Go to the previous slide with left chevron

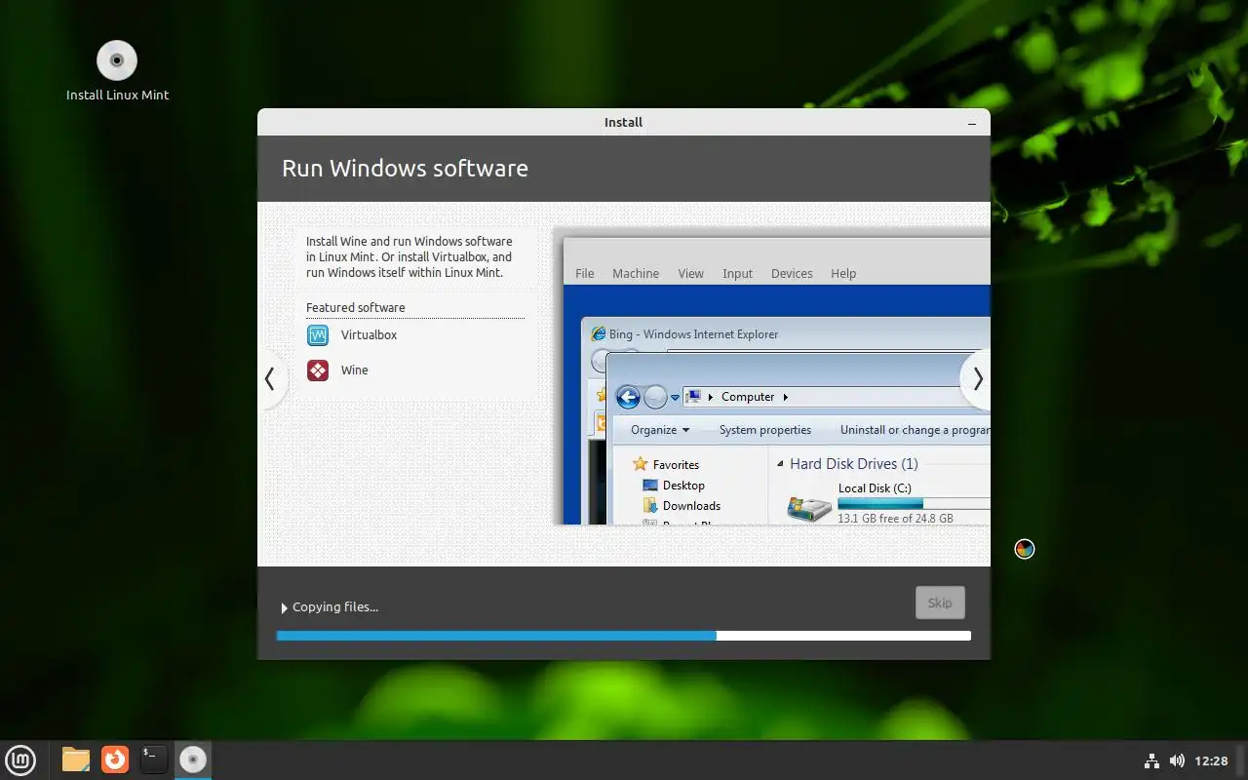pos(270,379)
